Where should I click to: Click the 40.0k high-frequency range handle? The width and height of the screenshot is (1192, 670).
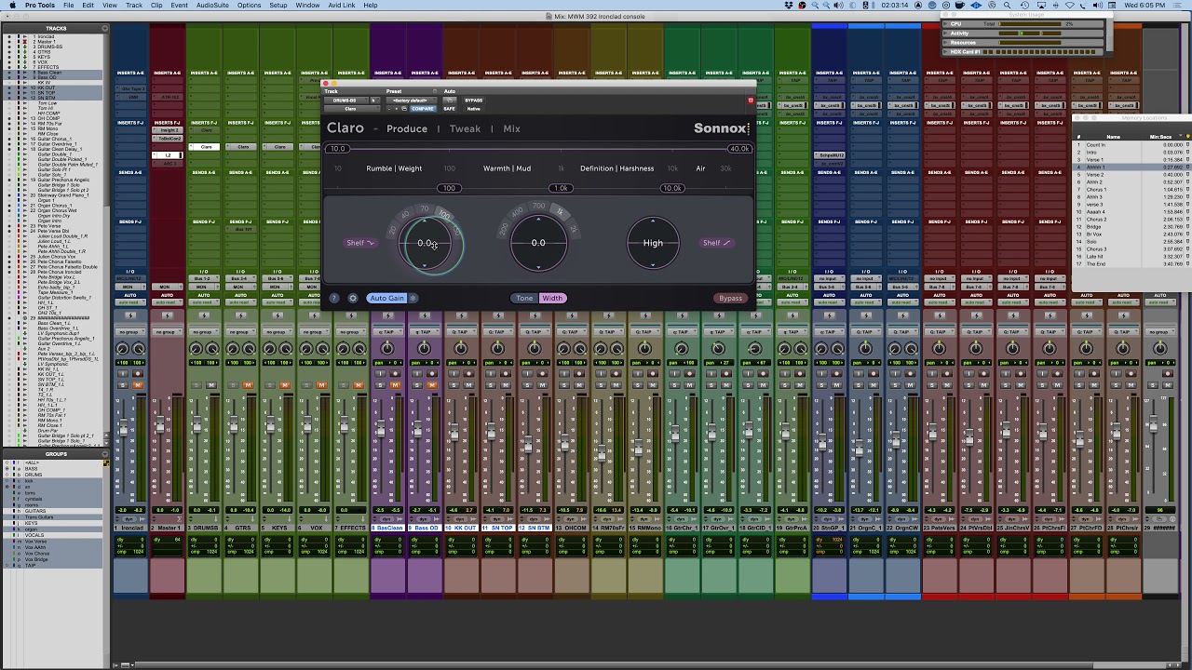[739, 149]
